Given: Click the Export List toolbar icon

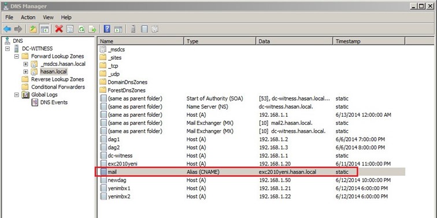Looking at the screenshot, I should [x=92, y=29].
